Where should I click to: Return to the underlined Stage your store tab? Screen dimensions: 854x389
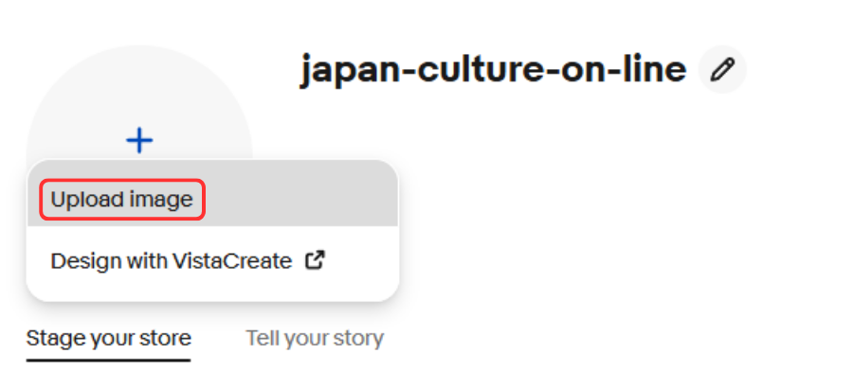109,338
